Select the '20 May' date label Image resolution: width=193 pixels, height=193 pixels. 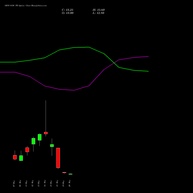[x=69, y=183]
